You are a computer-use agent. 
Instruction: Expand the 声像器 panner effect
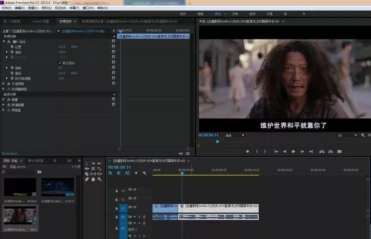[x=3, y=110]
